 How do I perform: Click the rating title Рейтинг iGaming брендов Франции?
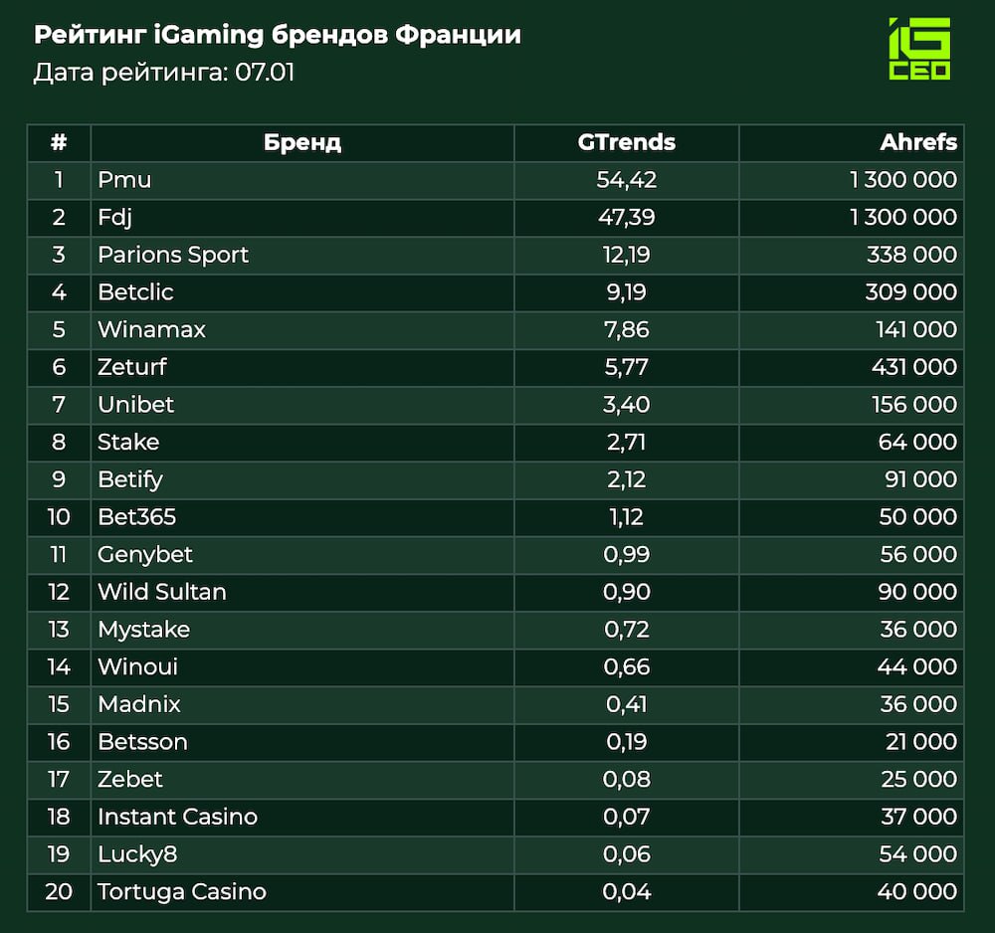(x=278, y=36)
